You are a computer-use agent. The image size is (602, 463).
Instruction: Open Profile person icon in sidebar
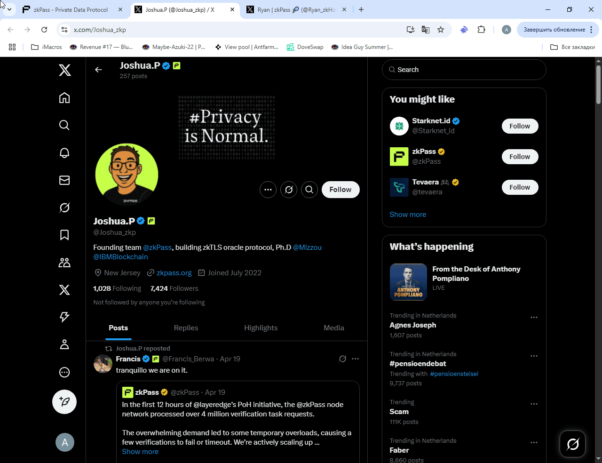point(64,344)
